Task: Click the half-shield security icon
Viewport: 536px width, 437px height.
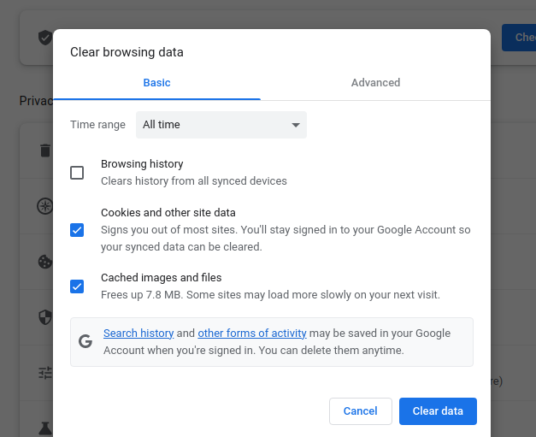Action: pyautogui.click(x=45, y=317)
